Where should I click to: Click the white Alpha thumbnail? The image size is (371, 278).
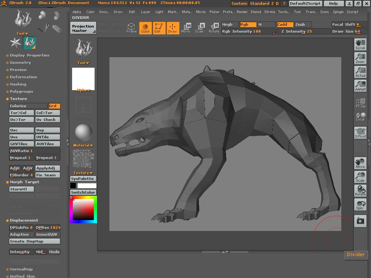[83, 78]
